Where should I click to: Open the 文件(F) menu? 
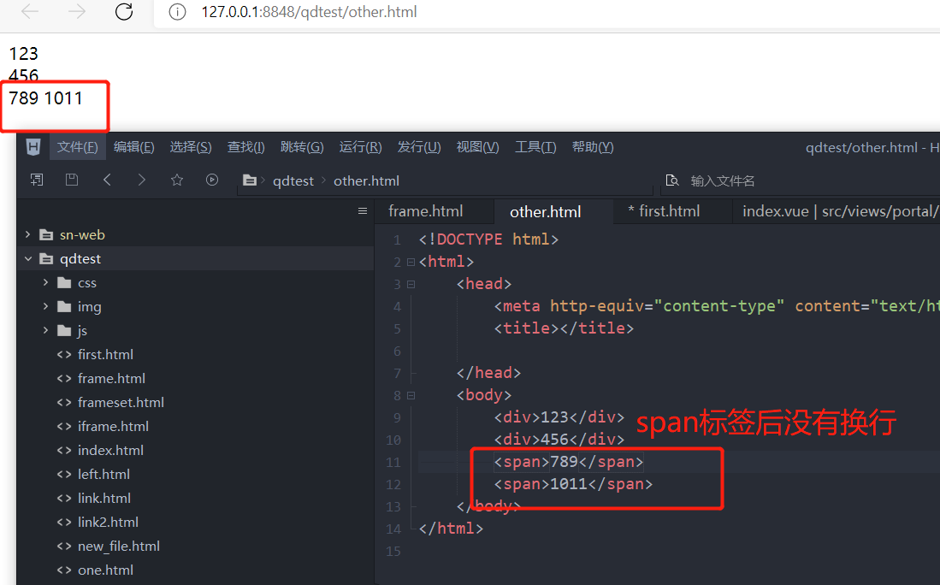pos(77,147)
